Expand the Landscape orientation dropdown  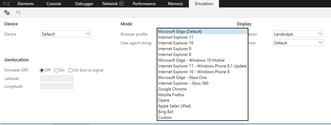298,34
